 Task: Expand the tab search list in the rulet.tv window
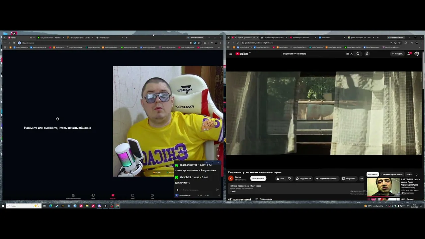[5, 38]
